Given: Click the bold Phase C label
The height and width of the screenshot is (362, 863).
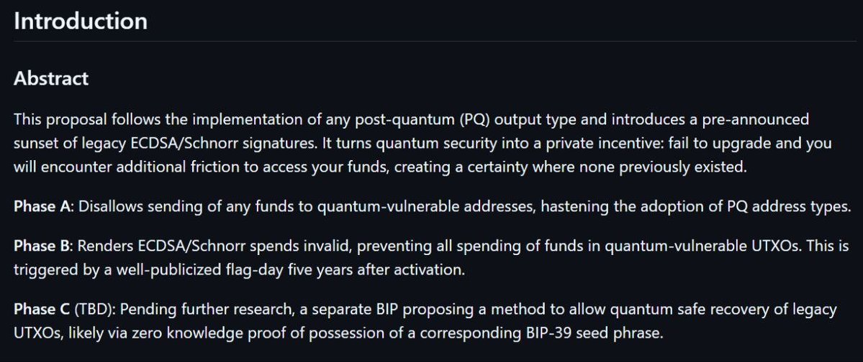Looking at the screenshot, I should [42, 310].
